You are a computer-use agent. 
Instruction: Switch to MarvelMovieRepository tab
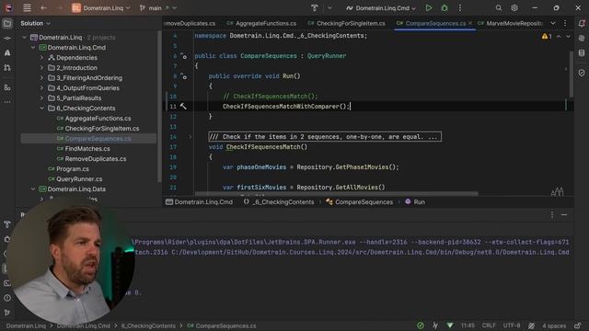[510, 23]
